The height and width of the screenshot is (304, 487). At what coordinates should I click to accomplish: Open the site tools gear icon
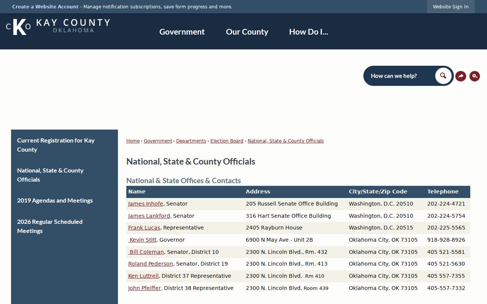tap(474, 76)
